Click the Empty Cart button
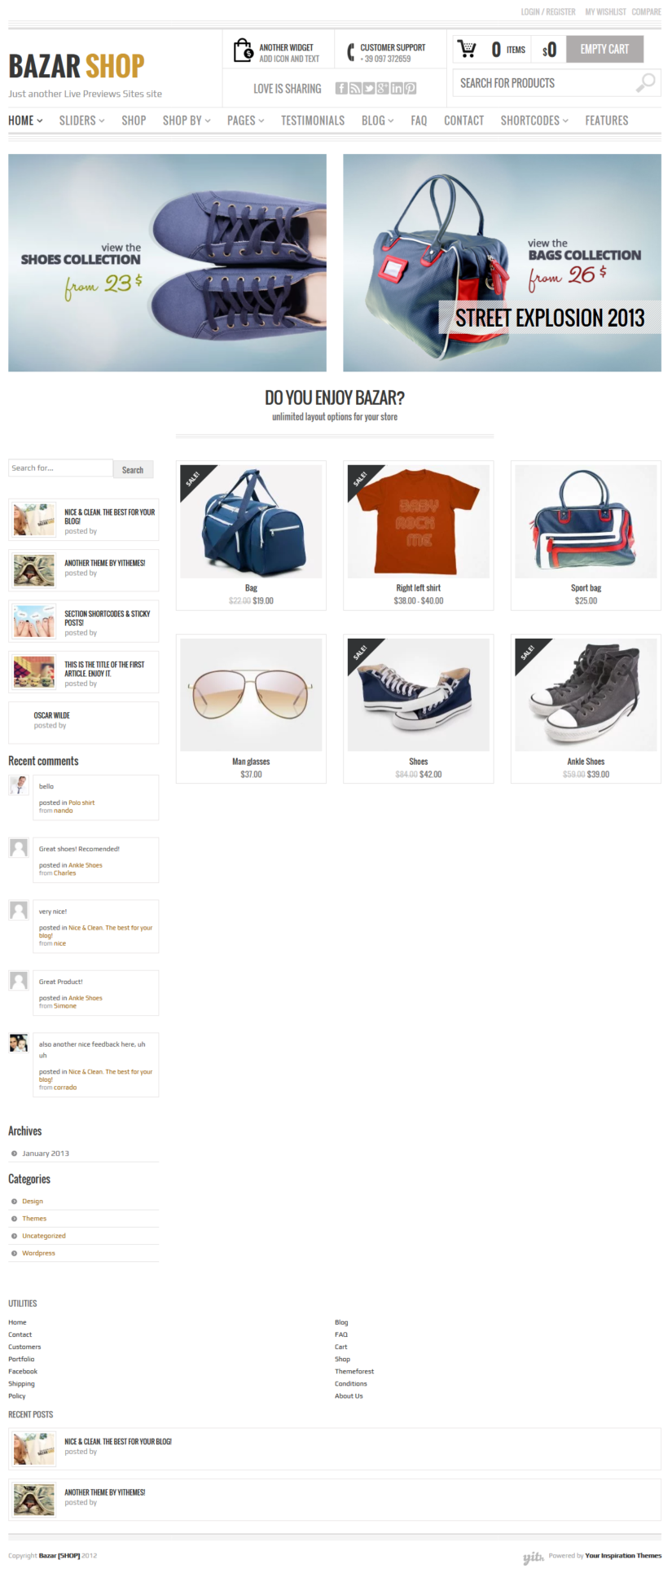The height and width of the screenshot is (1569, 672). tap(604, 49)
